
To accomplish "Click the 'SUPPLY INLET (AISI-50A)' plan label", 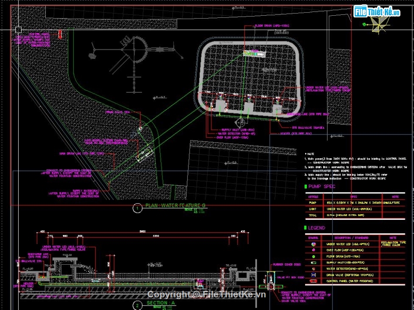I will [238, 130].
